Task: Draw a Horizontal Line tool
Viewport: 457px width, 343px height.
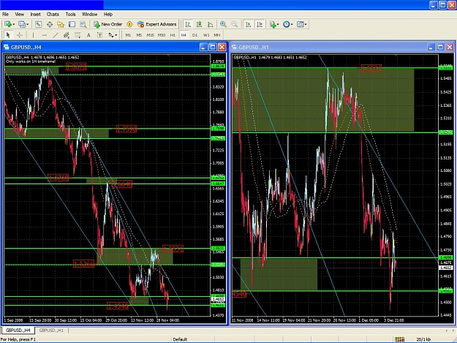Action: tap(45, 35)
